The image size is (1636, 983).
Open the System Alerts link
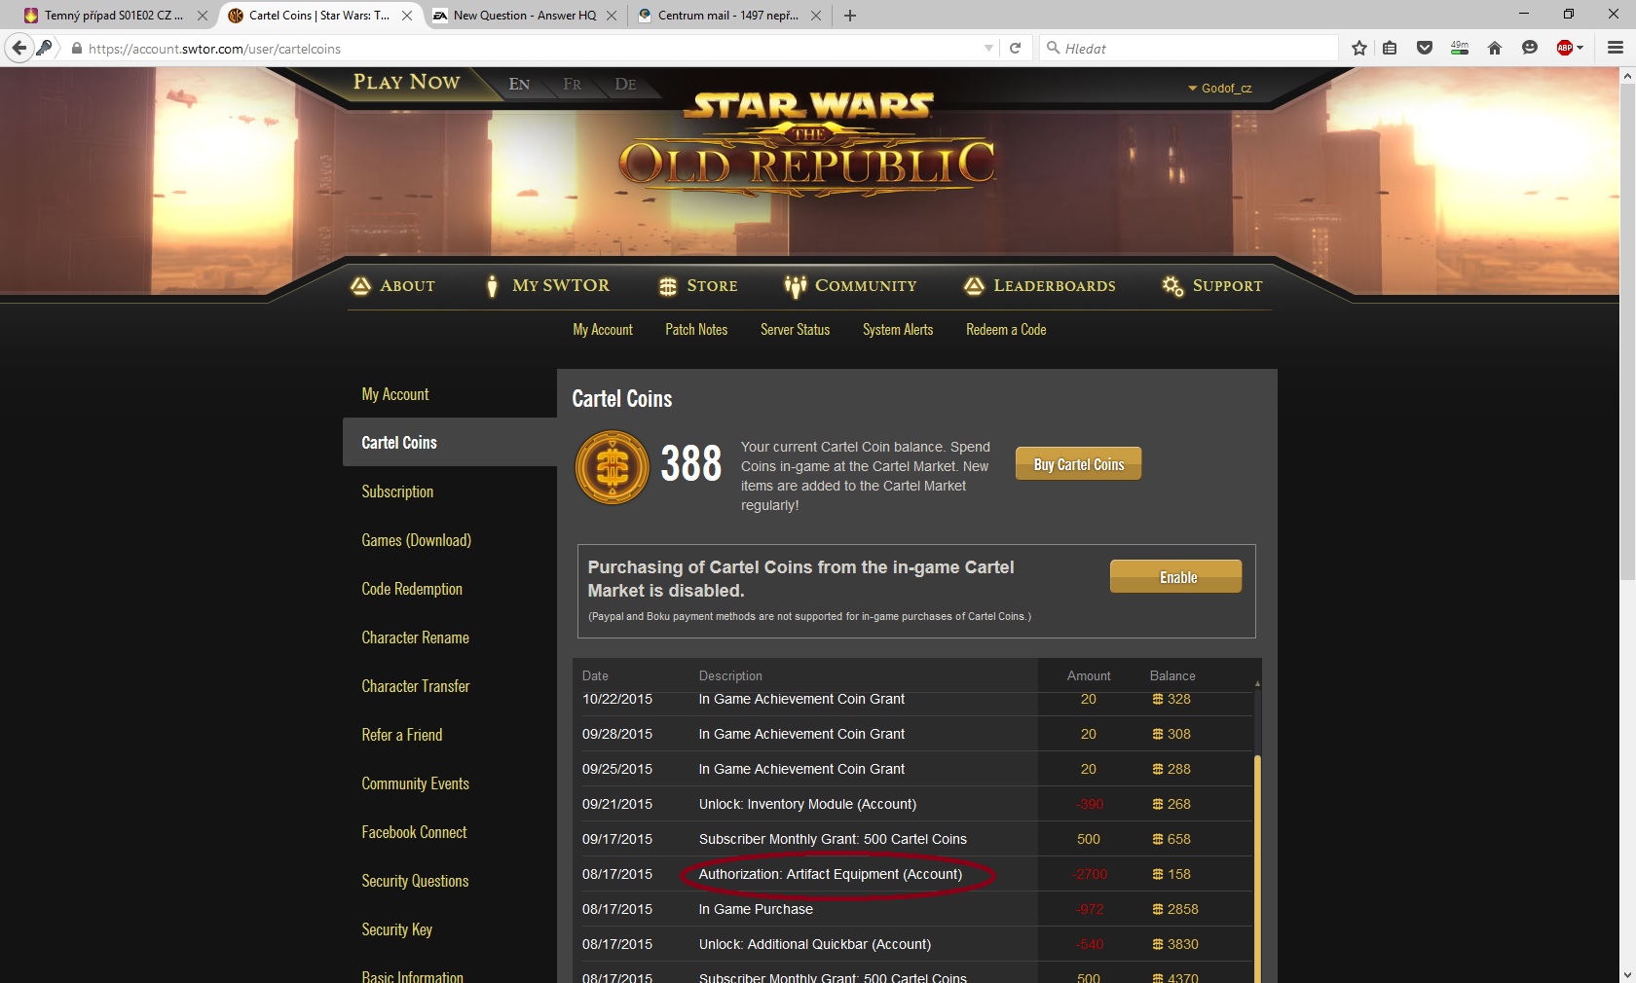(898, 330)
